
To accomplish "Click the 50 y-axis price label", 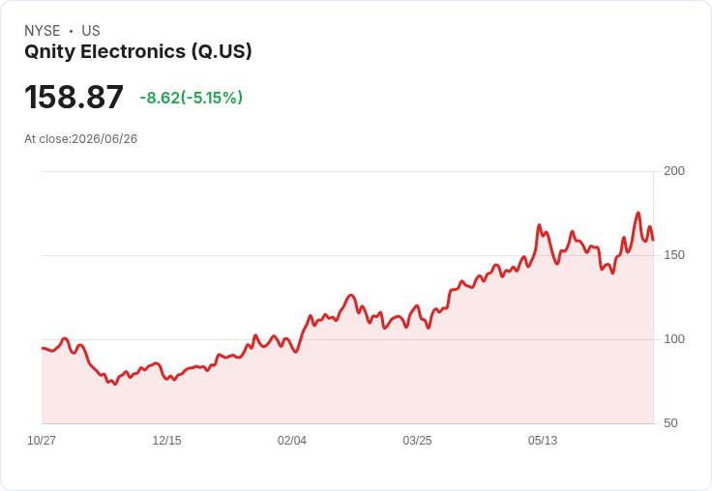I will pyautogui.click(x=670, y=423).
